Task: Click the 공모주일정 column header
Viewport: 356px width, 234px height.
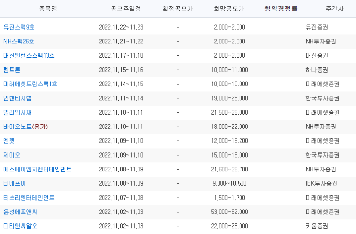Action: point(126,9)
